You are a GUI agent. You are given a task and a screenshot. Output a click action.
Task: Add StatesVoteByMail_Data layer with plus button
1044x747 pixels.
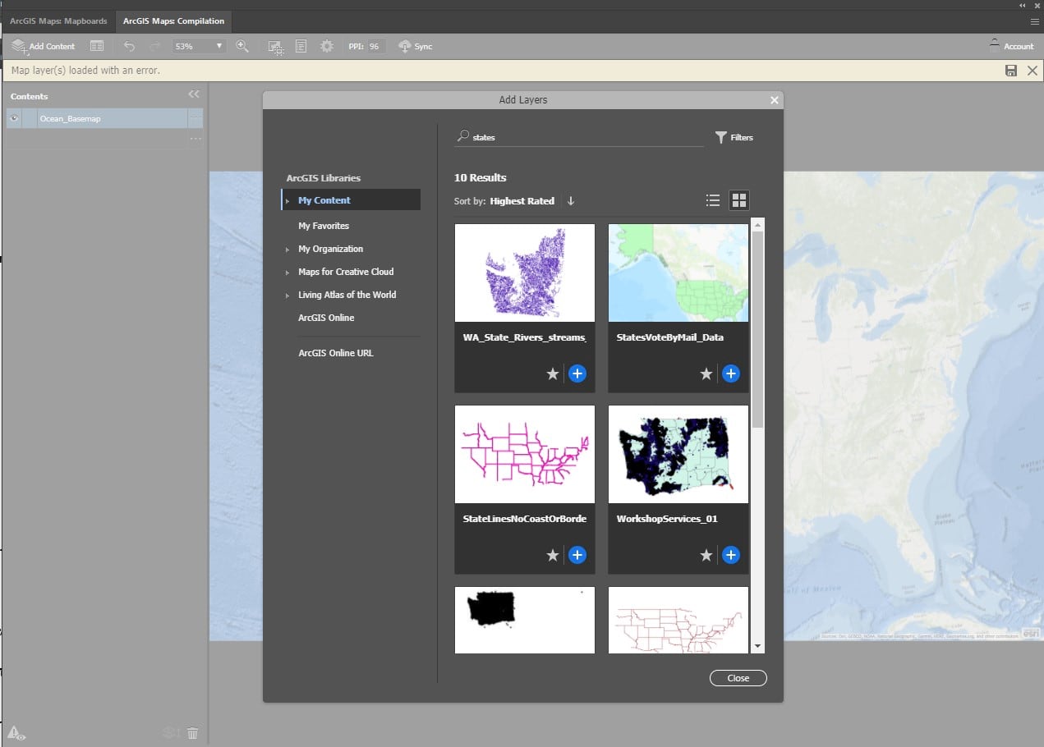click(731, 374)
